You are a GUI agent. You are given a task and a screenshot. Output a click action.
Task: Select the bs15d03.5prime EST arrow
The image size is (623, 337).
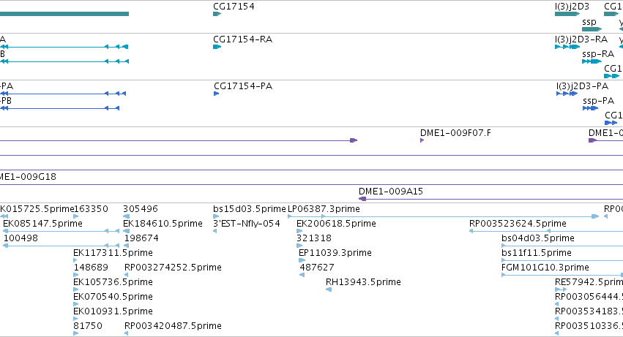coord(216,216)
